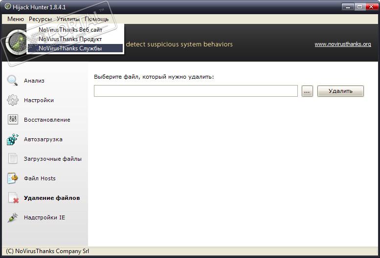The image size is (380, 258).
Task: Open the Помощь menu
Action: (x=96, y=19)
